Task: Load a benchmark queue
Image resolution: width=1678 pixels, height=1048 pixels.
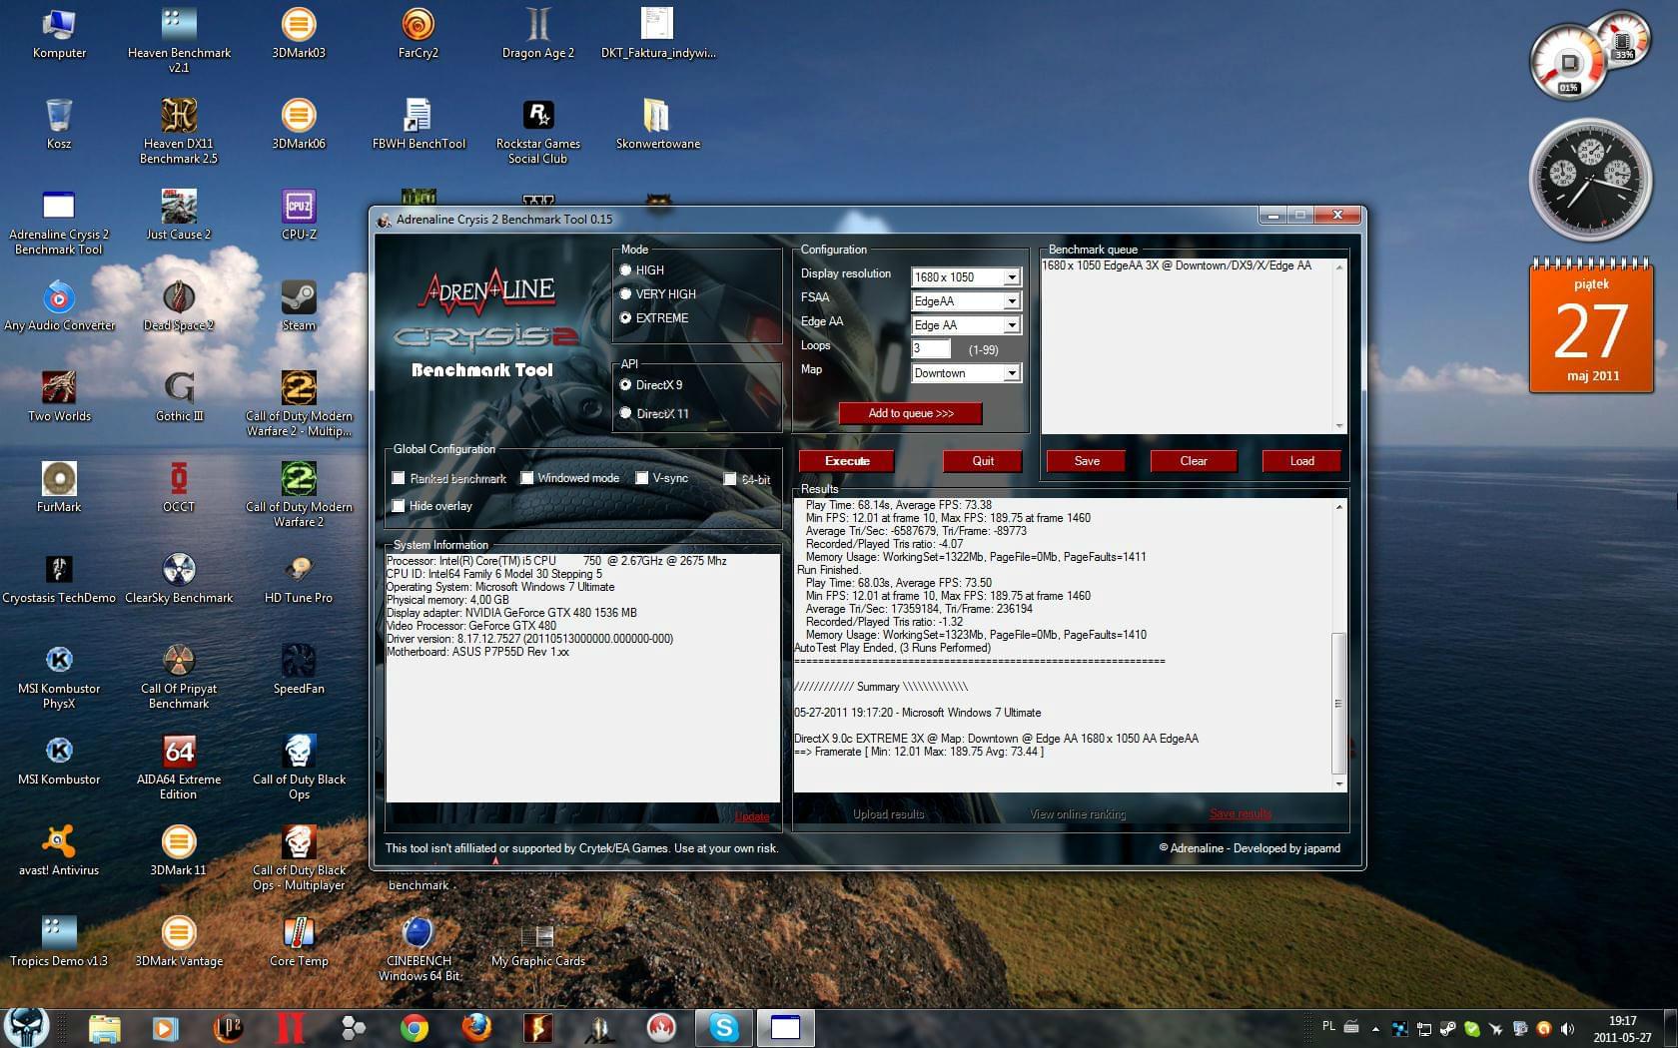Action: [x=1301, y=461]
